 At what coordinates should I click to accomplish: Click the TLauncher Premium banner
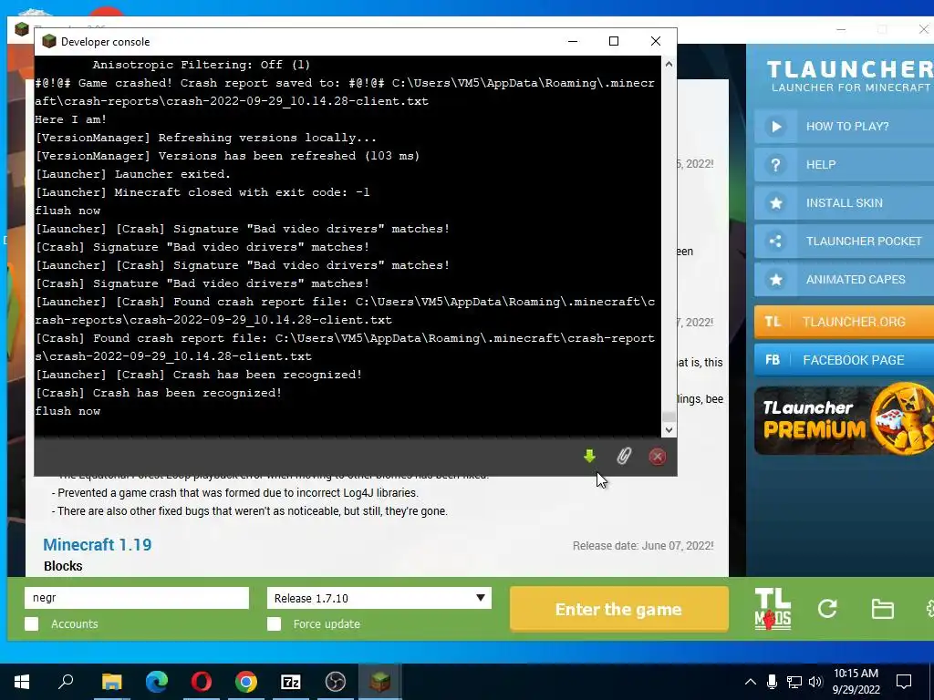pos(844,420)
